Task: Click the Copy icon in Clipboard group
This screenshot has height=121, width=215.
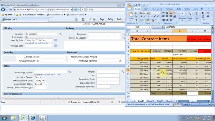Action: [x=136, y=16]
